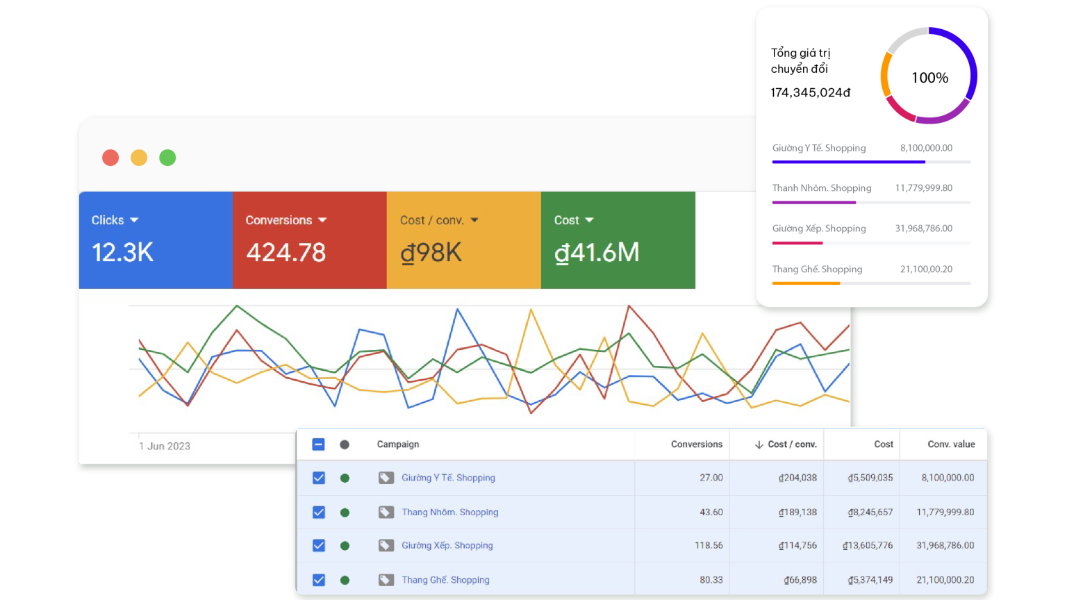Click the sort arrow beside Cost / conv. header
This screenshot has width=1067, height=600.
click(759, 444)
